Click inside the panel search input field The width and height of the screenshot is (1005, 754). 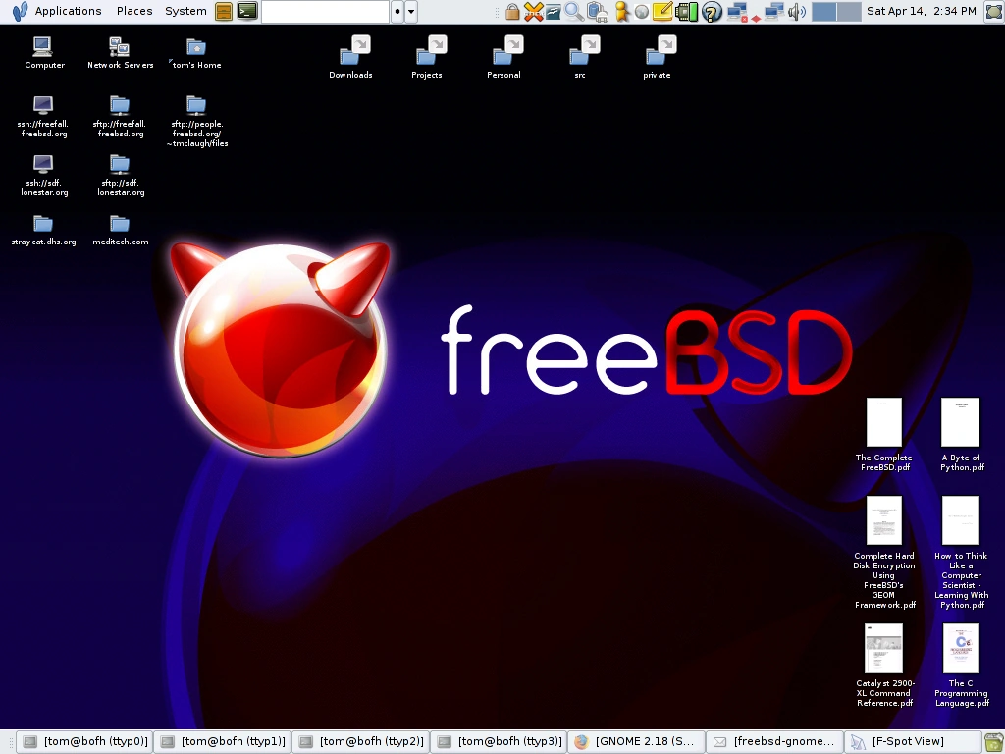tap(324, 12)
